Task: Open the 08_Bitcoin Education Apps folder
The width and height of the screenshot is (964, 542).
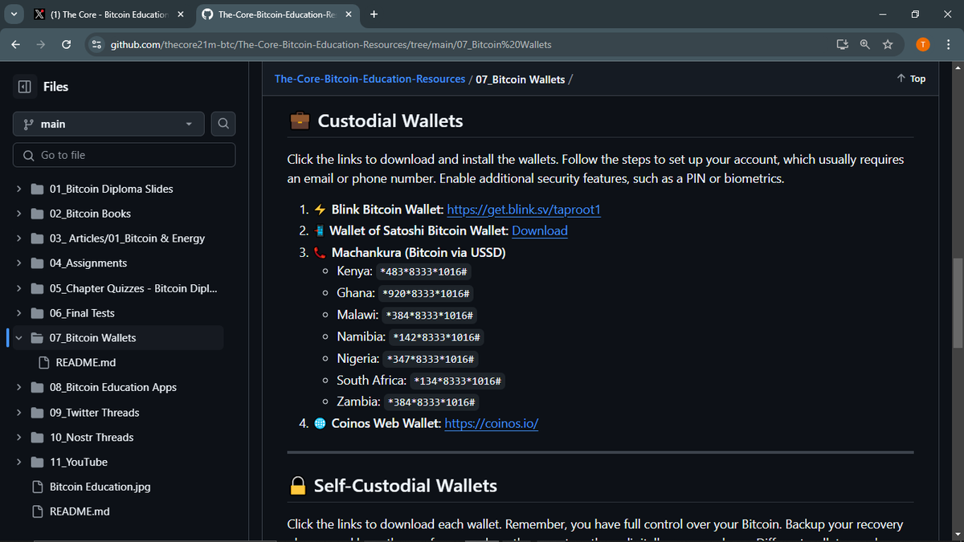Action: (113, 387)
